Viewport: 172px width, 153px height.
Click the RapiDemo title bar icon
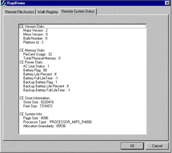click(4, 3)
